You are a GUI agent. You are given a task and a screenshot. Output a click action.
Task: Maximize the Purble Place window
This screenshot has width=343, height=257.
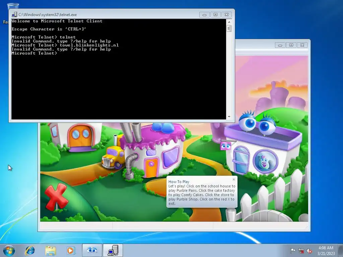(x=291, y=45)
